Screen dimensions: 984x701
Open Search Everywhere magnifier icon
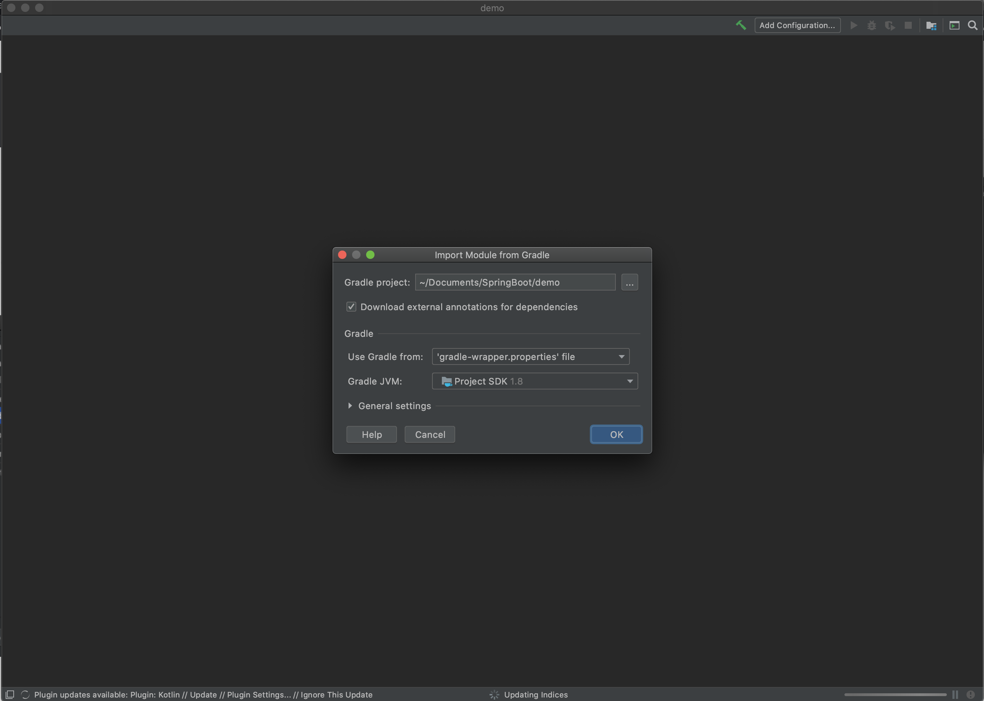(x=972, y=25)
